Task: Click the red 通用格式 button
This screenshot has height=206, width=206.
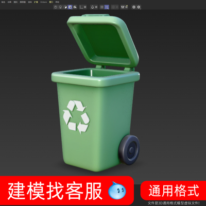Action: [174, 191]
